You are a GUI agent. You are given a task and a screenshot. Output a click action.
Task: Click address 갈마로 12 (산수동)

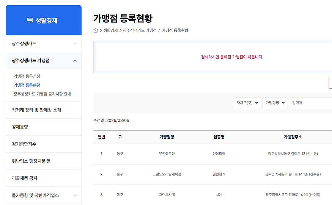click(x=293, y=154)
